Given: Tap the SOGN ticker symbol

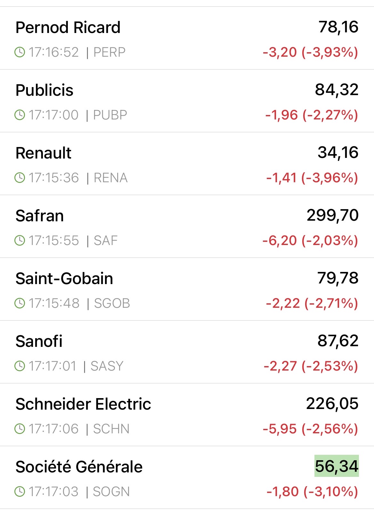Looking at the screenshot, I should pos(111,492).
